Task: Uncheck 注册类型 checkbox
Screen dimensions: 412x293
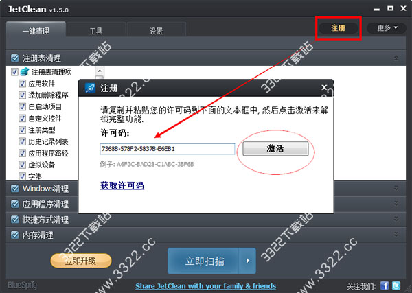Action: pyautogui.click(x=22, y=130)
